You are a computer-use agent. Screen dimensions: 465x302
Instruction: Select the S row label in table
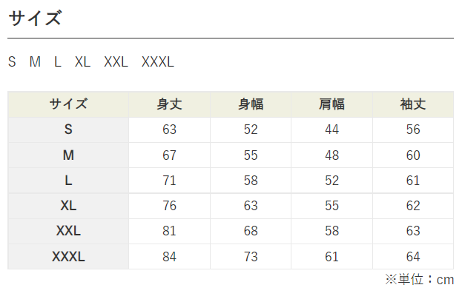(x=68, y=130)
